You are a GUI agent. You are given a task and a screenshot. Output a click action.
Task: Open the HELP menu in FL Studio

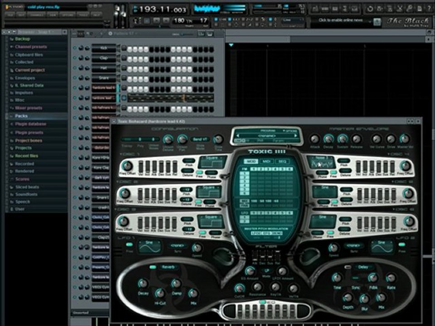(96, 14)
